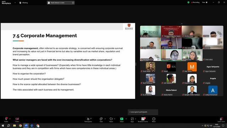Show hidden system tray icons
The height and width of the screenshot is (128, 227).
pos(203,126)
